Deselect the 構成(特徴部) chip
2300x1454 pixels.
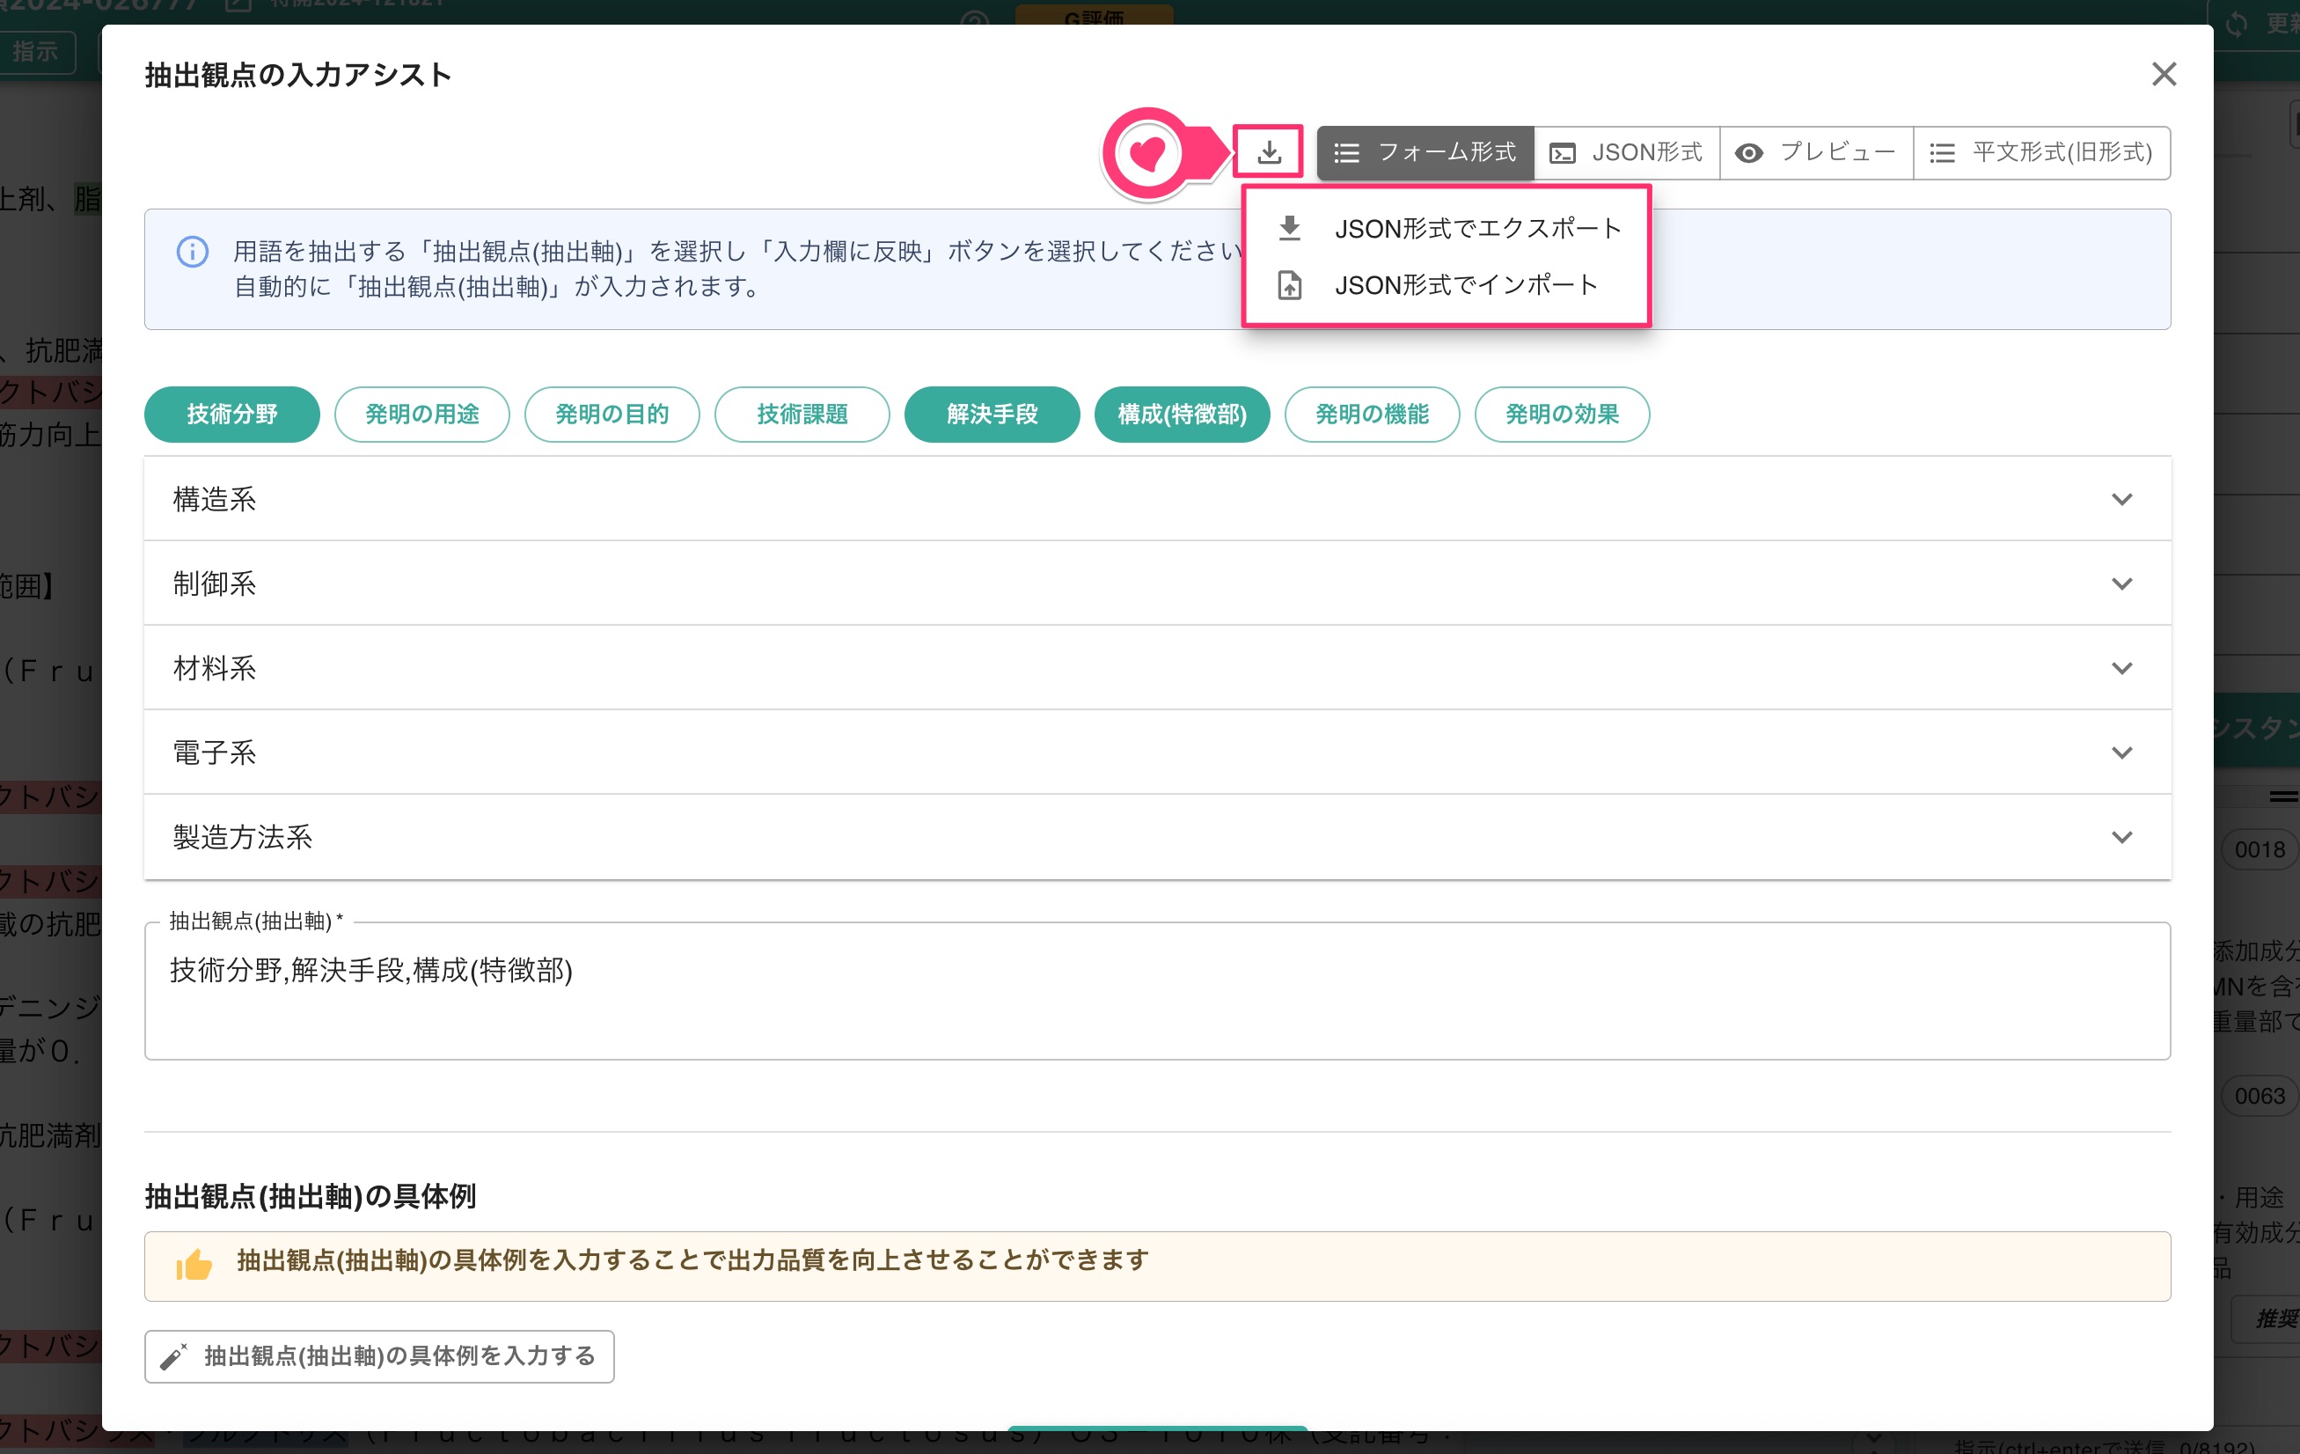tap(1183, 415)
